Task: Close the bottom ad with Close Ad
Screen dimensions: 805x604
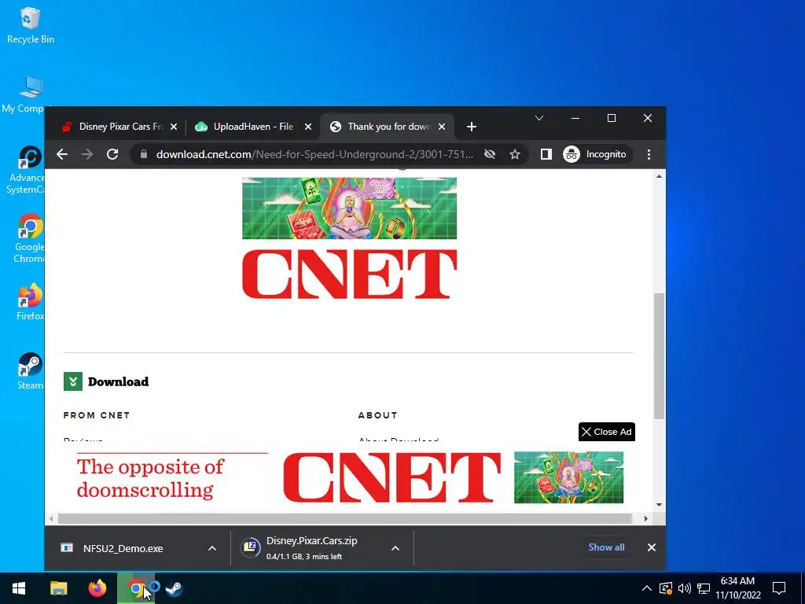Action: click(607, 432)
